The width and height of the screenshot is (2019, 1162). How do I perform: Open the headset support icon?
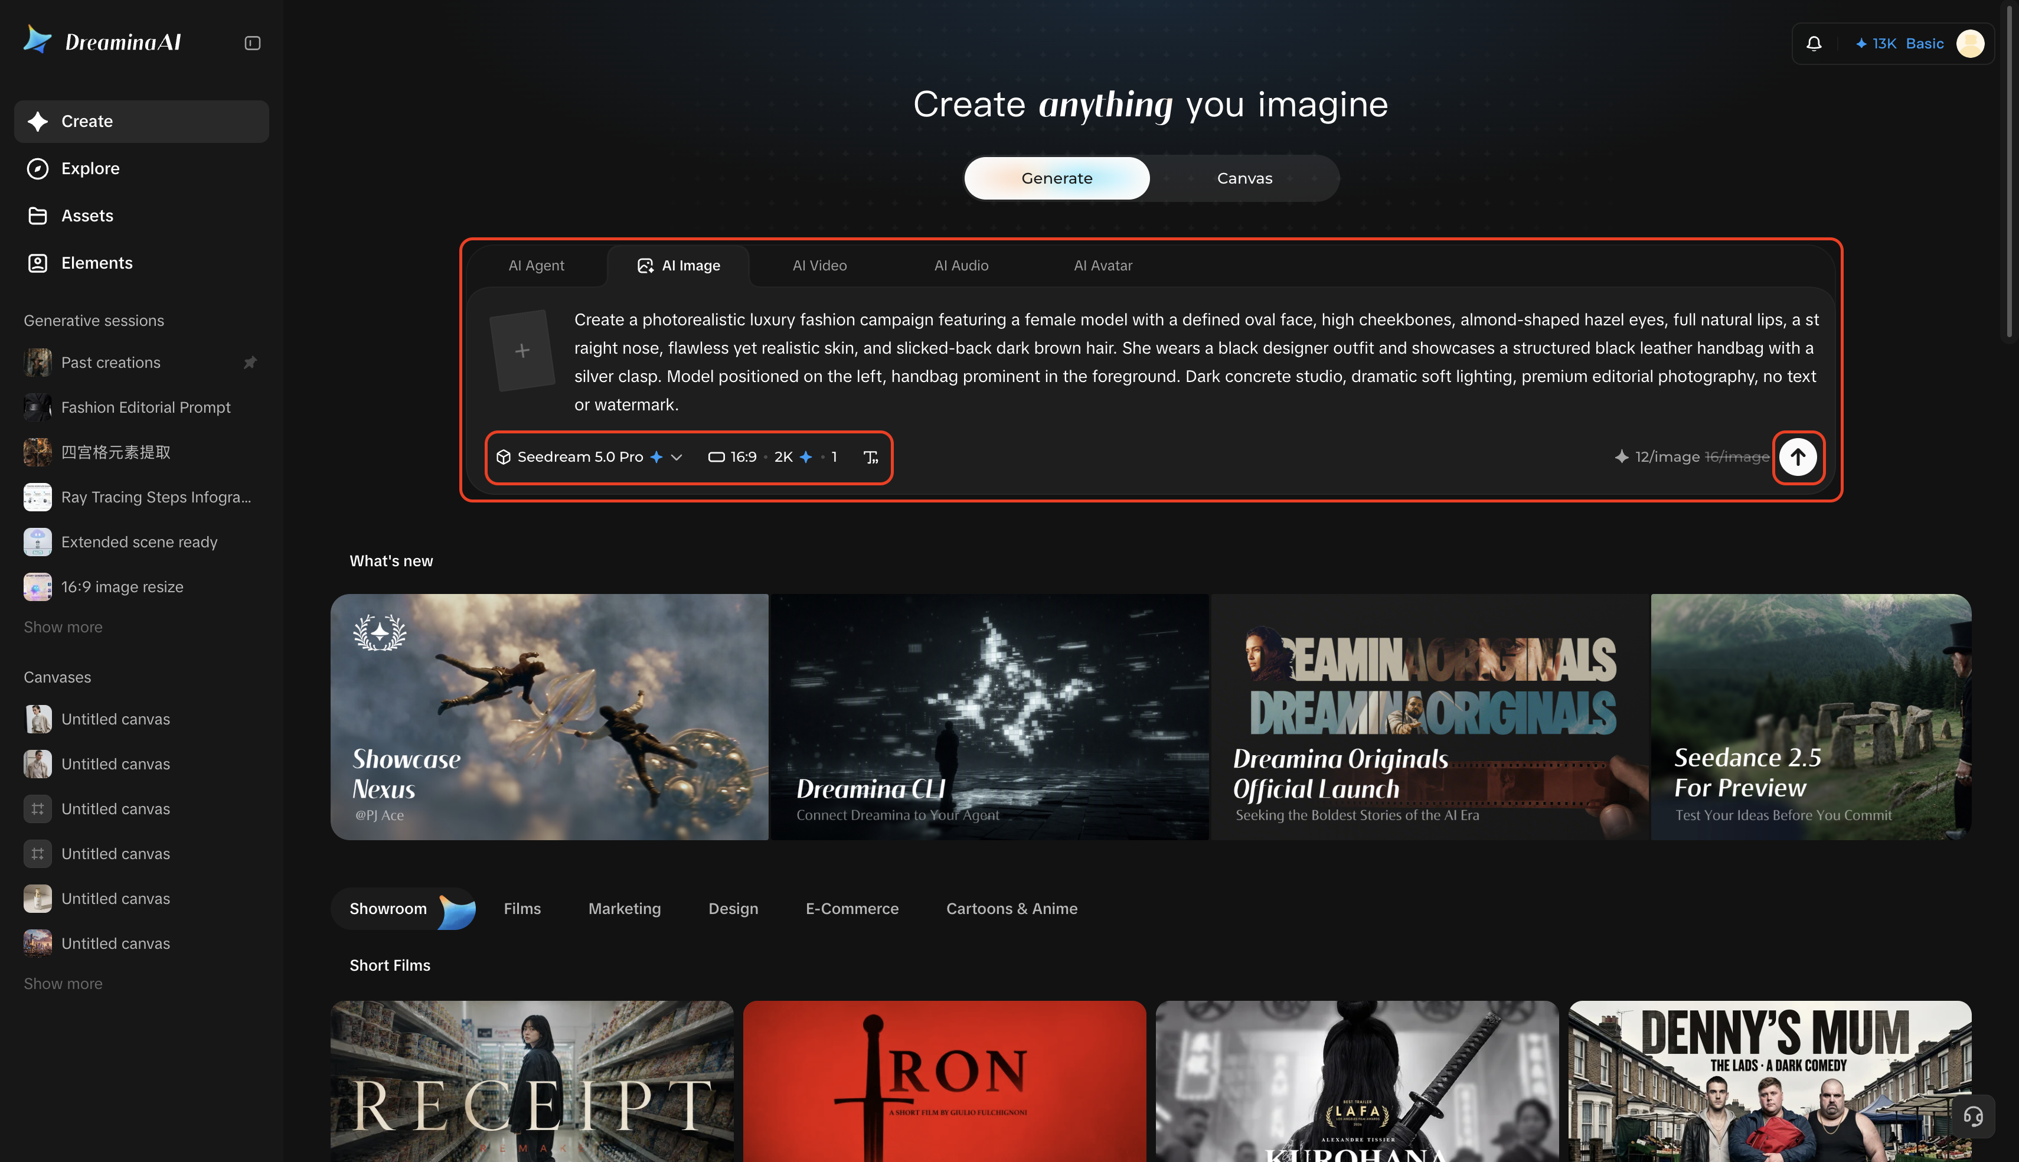click(x=1973, y=1116)
